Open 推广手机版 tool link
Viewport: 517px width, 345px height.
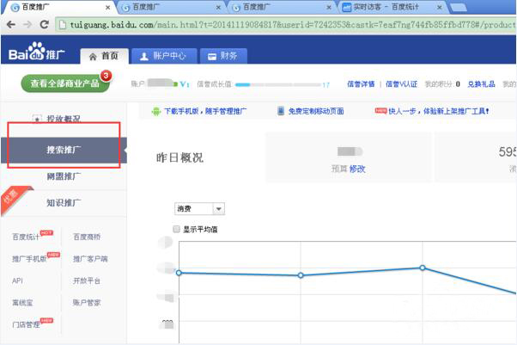29,259
